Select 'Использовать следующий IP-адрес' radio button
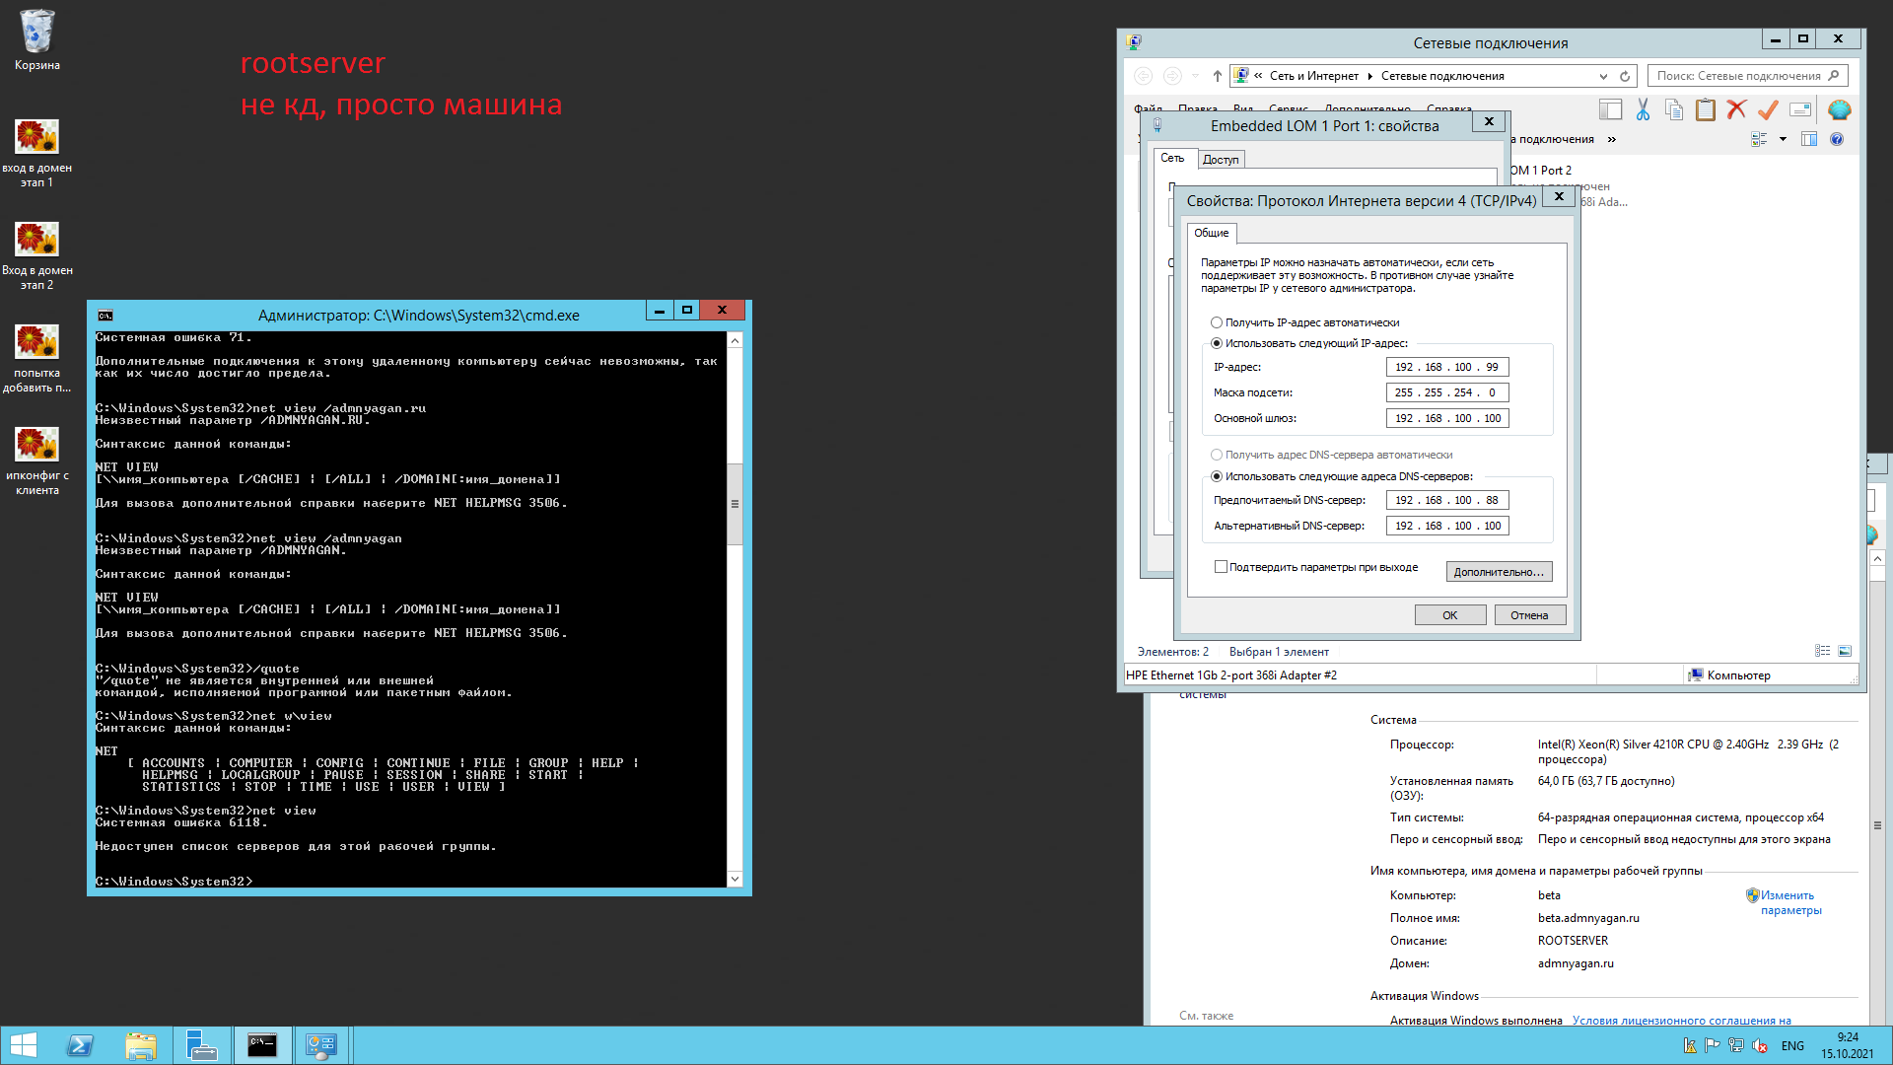Screen dimensions: 1893x1065 coord(1217,343)
